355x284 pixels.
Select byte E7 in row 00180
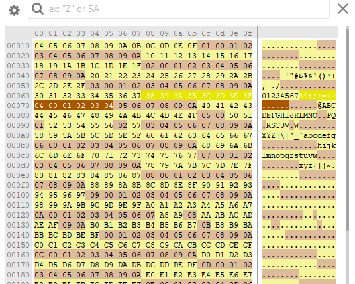coord(248,275)
